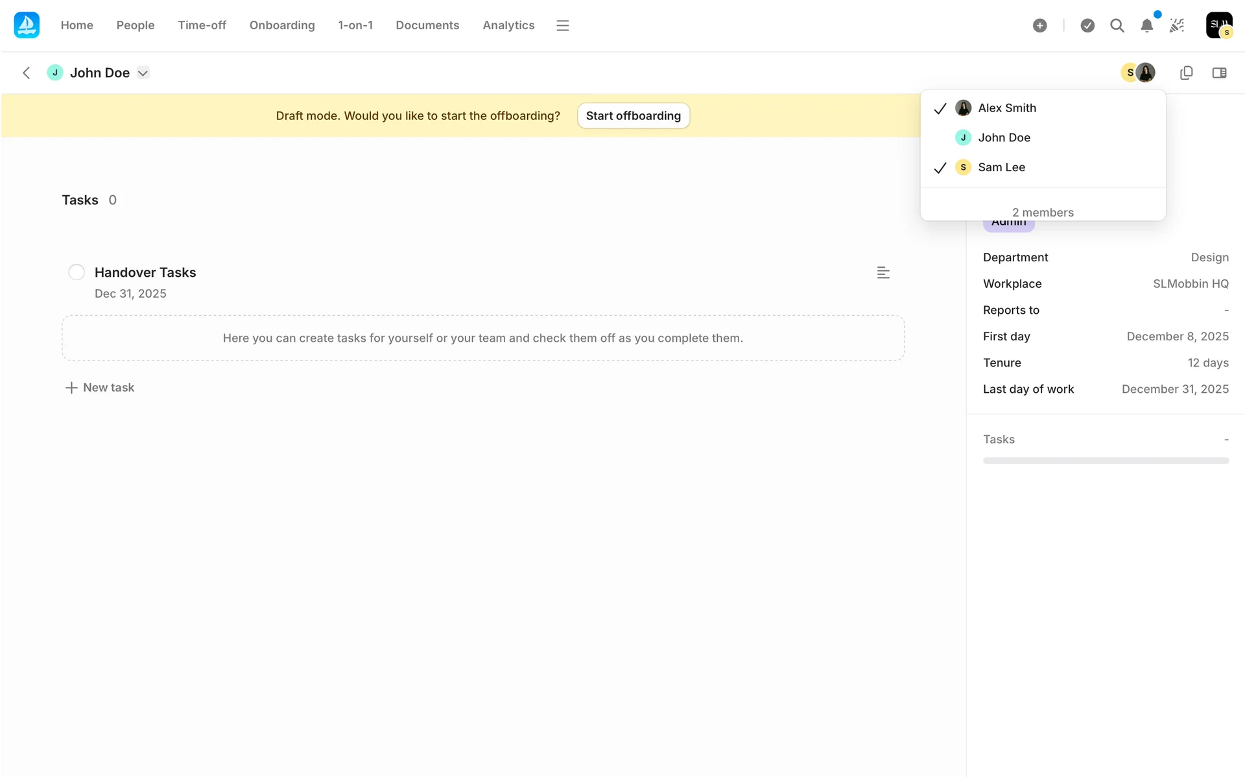Toggle the side panel icon

click(1219, 73)
